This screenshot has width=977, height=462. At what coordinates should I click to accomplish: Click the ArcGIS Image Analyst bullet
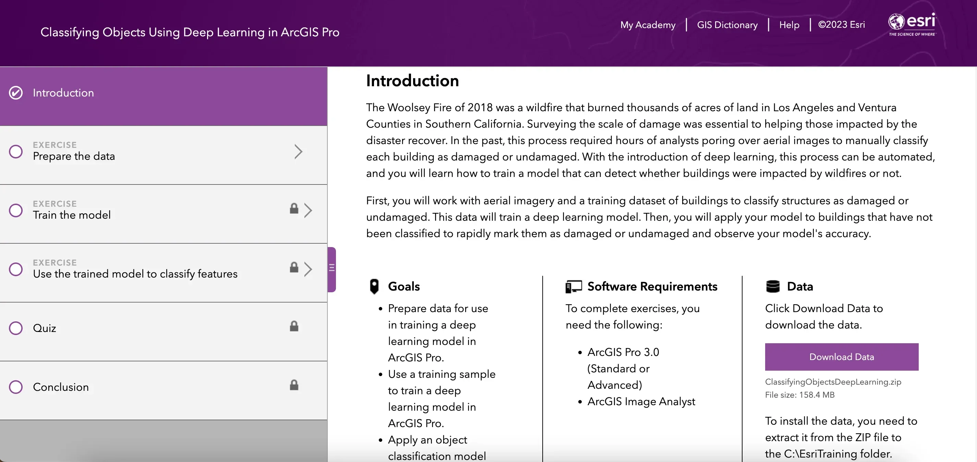click(x=641, y=401)
